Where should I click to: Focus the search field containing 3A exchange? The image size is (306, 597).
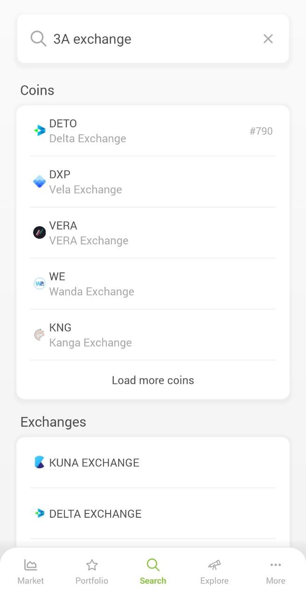coord(153,39)
